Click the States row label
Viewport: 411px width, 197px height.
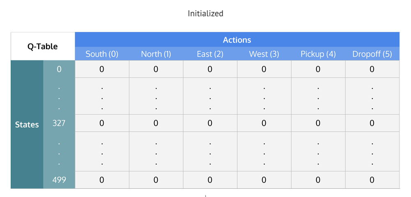click(x=27, y=124)
